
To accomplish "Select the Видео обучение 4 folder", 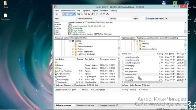I will pos(85,46).
